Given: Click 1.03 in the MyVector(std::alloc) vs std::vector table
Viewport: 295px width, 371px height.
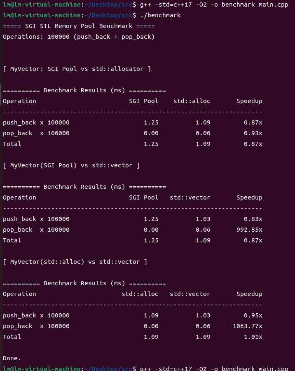Looking at the screenshot, I should (x=203, y=316).
